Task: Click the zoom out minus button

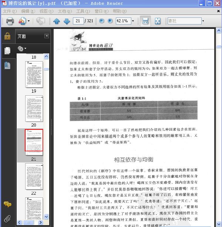Action: (x=101, y=21)
